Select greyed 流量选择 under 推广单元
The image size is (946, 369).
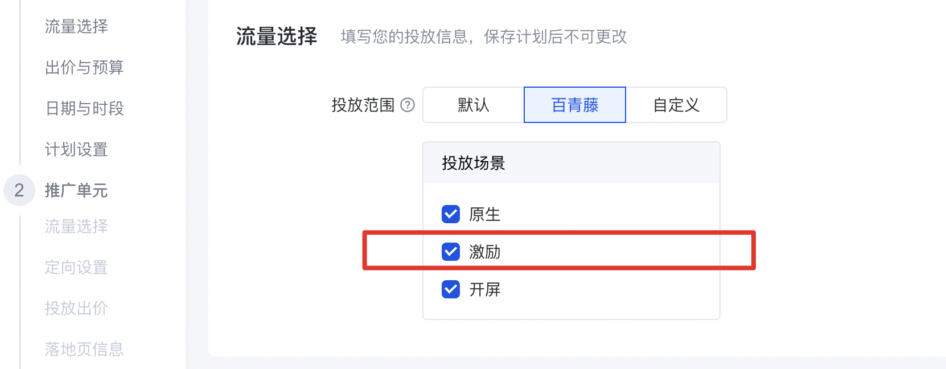pyautogui.click(x=76, y=226)
